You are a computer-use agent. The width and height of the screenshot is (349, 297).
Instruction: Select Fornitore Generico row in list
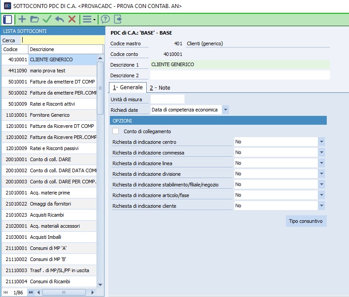point(49,115)
